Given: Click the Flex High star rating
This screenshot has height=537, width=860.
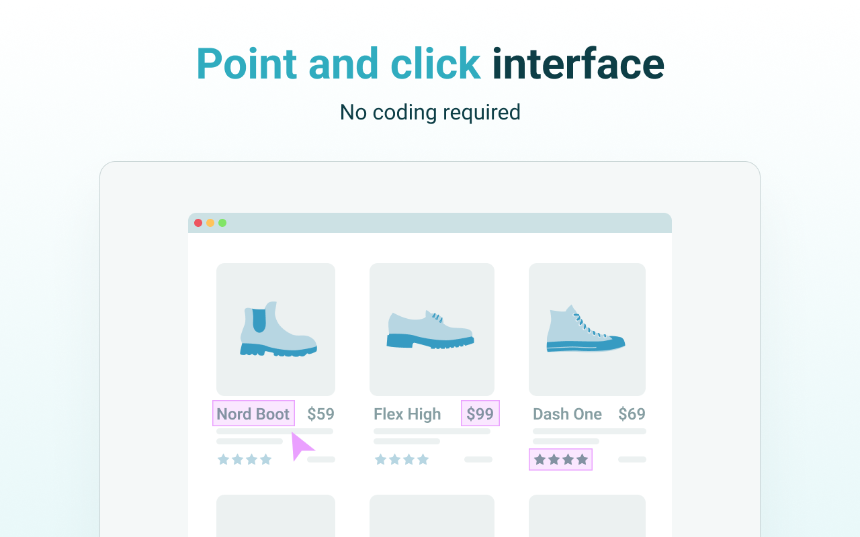Looking at the screenshot, I should tap(402, 460).
